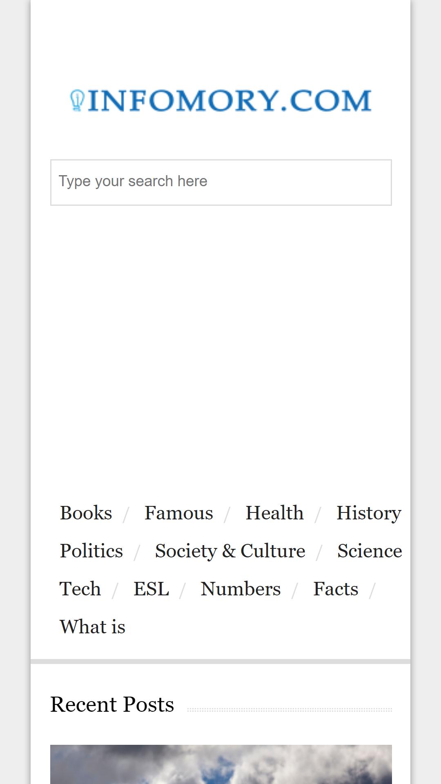Click the Infomory.com logo
The width and height of the screenshot is (441, 784).
(220, 100)
